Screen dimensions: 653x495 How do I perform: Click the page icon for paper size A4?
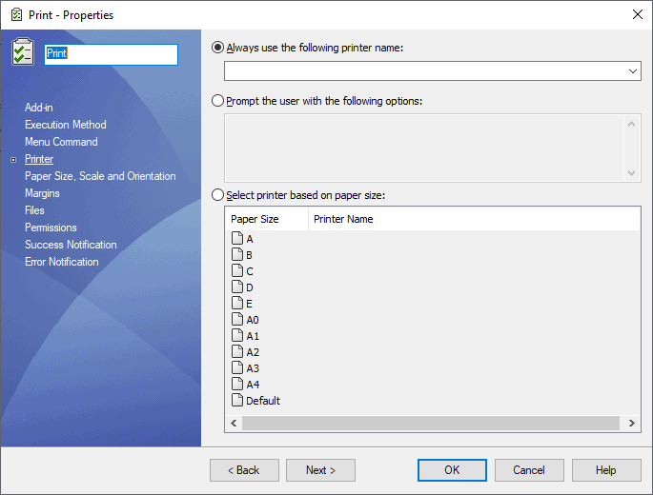[237, 384]
